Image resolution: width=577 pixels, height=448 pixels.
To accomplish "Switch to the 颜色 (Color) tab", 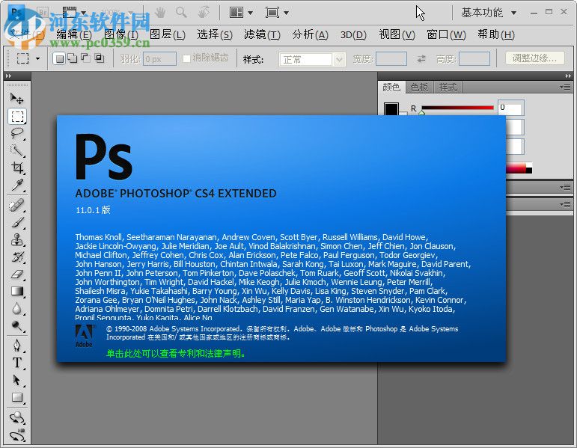I will click(x=391, y=88).
